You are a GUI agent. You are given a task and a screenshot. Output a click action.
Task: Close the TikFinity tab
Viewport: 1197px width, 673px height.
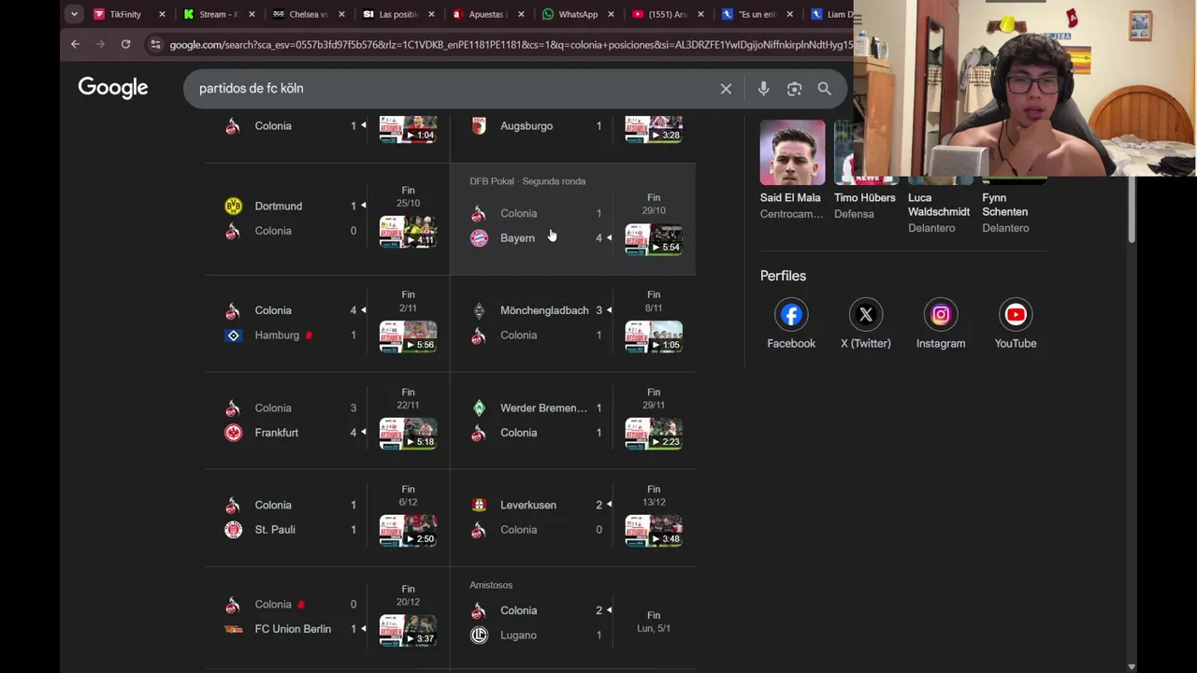click(162, 14)
